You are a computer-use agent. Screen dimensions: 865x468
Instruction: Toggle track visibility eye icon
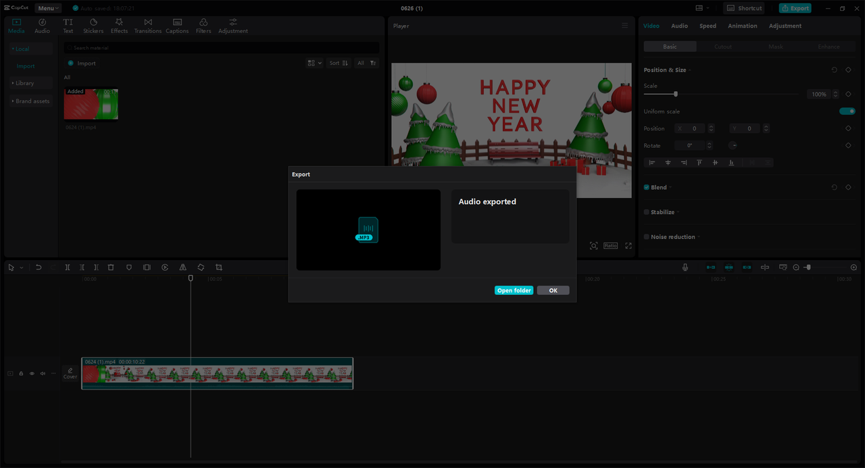point(32,373)
